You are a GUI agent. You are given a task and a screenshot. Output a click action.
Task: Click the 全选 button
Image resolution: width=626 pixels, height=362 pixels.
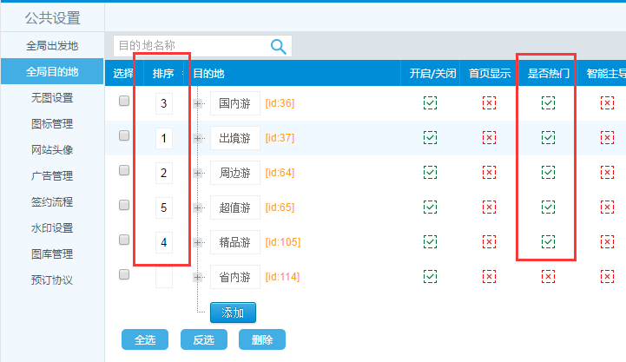tap(145, 339)
